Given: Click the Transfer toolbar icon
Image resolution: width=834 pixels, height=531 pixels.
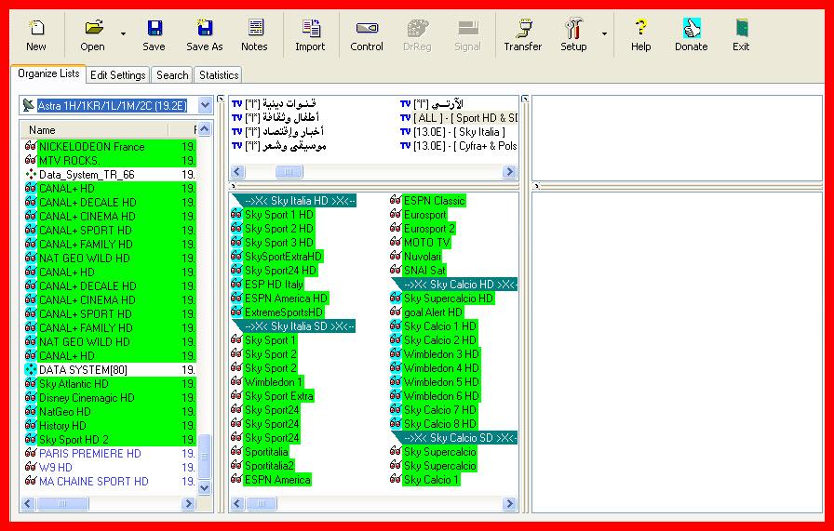Looking at the screenshot, I should click(523, 28).
